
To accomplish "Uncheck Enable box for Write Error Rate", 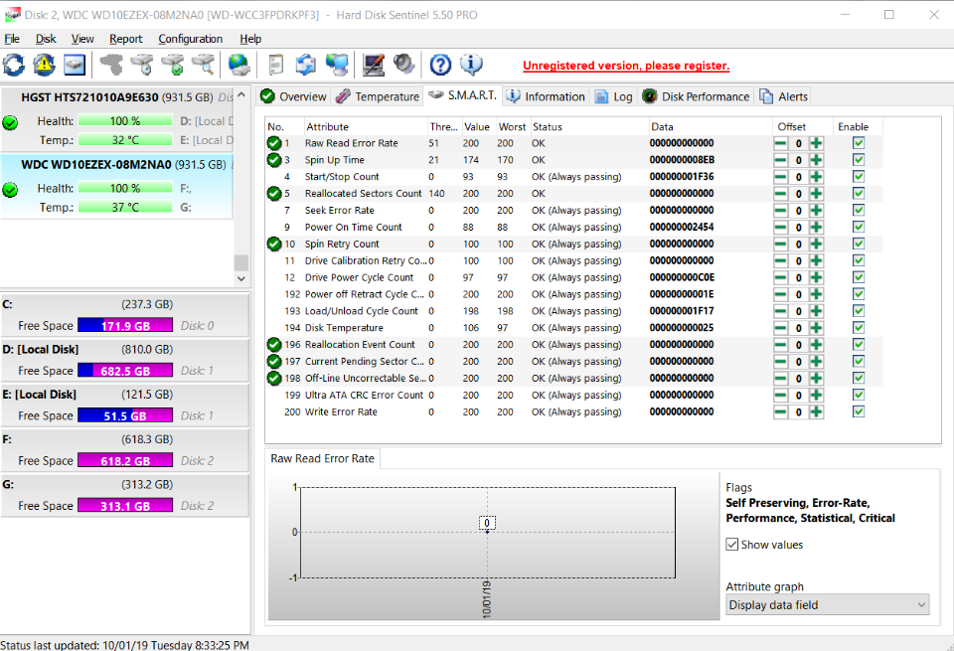I will 859,411.
